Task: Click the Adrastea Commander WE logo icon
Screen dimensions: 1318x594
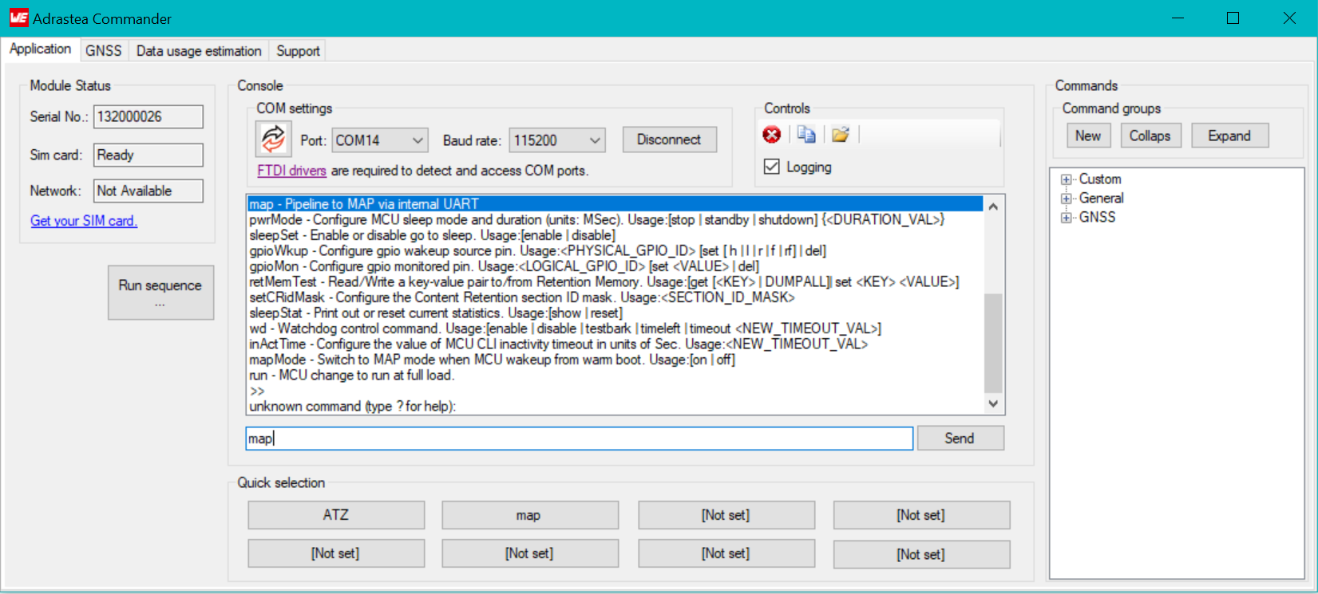Action: point(18,18)
